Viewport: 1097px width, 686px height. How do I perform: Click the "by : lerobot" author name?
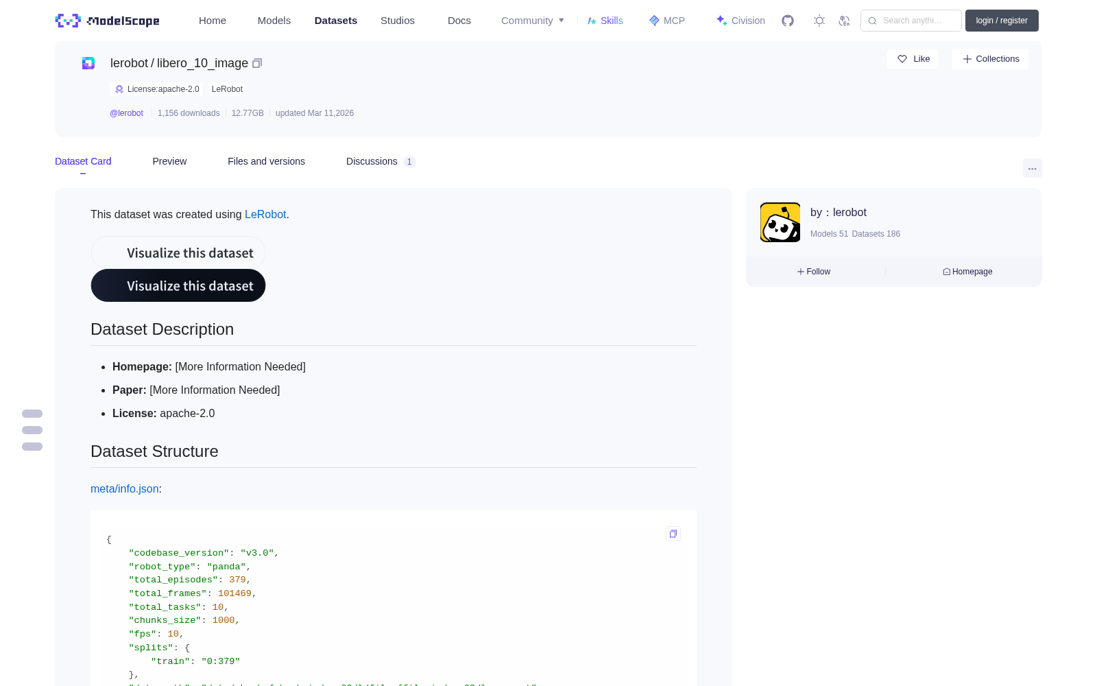pyautogui.click(x=839, y=213)
